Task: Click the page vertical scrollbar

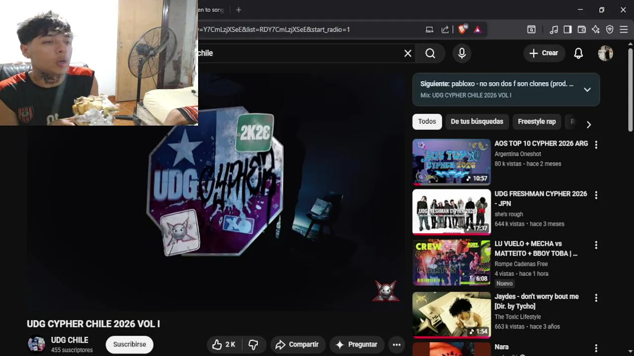Action: (631, 90)
